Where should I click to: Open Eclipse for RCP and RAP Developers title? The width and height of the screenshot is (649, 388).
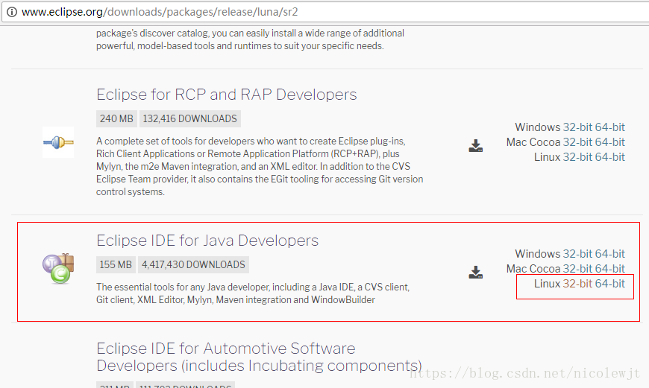tap(227, 95)
